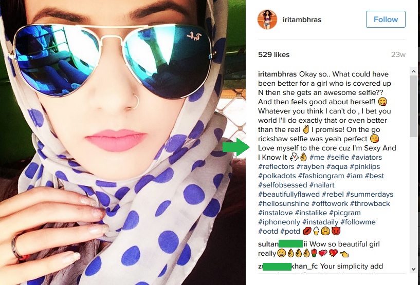Click the green arrow pointing to caption
The width and height of the screenshot is (420, 285).
(x=236, y=147)
